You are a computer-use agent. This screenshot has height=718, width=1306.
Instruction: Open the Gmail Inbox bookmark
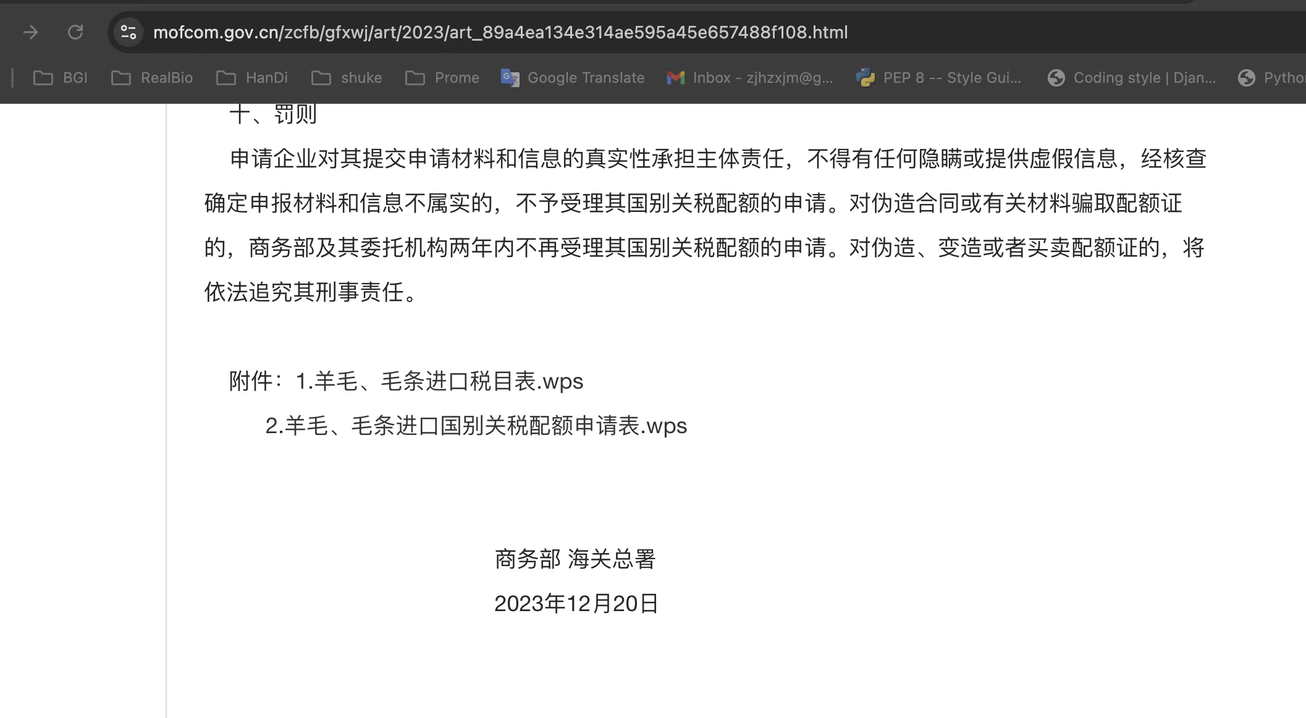click(750, 78)
